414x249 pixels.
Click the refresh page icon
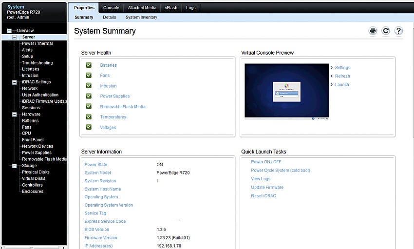click(x=386, y=31)
